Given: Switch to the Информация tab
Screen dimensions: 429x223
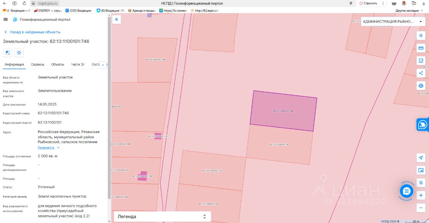Looking at the screenshot, I should point(14,65).
